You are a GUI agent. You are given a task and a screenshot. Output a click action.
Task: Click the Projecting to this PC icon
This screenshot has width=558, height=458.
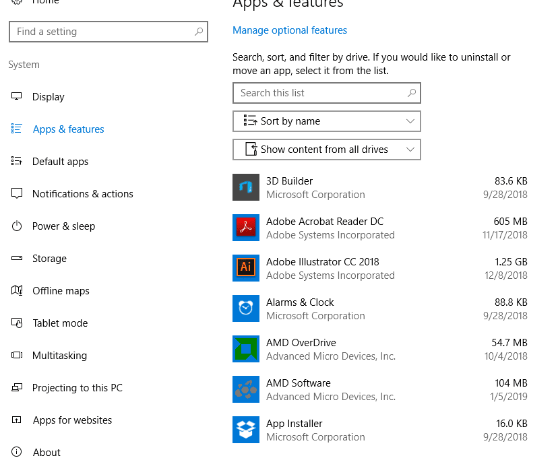[16, 387]
